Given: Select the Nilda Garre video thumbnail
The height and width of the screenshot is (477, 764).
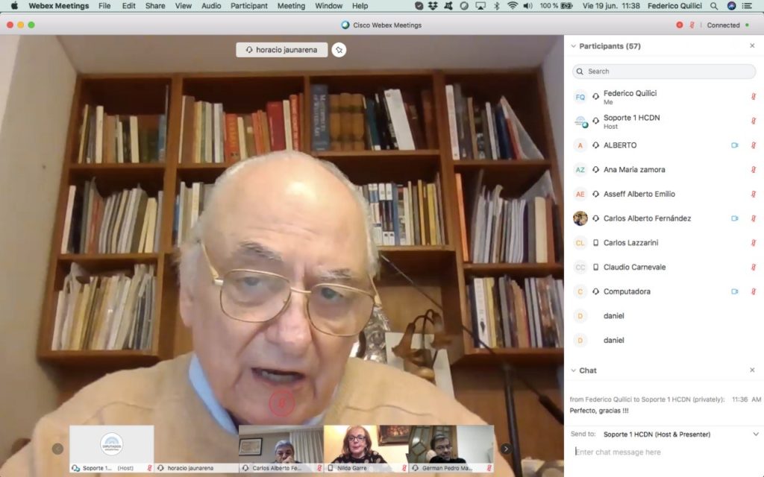Looking at the screenshot, I should [x=366, y=448].
